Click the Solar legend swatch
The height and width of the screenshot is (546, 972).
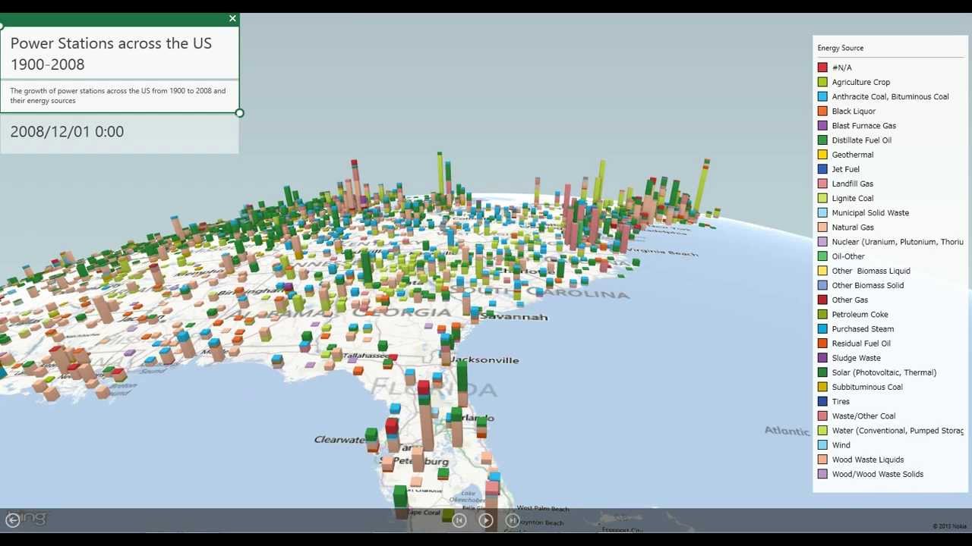(x=822, y=372)
